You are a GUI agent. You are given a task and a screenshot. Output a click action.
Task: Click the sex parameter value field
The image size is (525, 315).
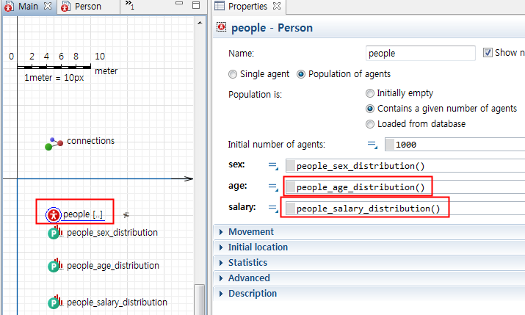coord(405,166)
